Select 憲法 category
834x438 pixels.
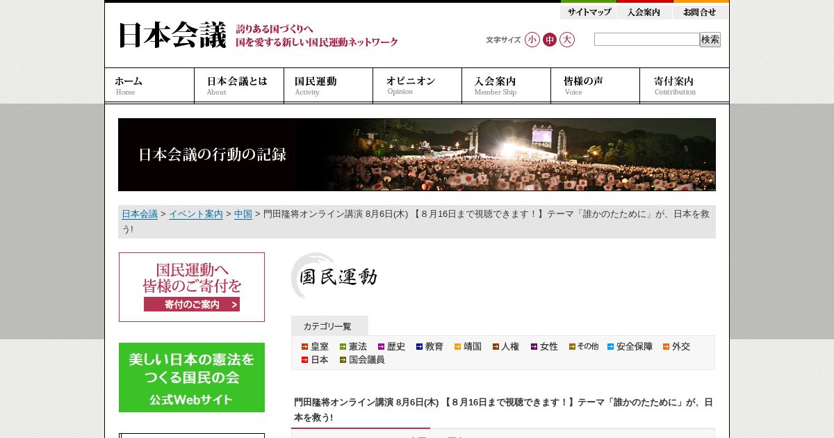[353, 346]
